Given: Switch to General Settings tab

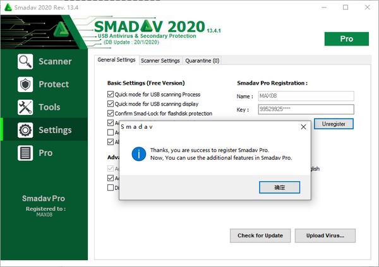Looking at the screenshot, I should pyautogui.click(x=116, y=60).
